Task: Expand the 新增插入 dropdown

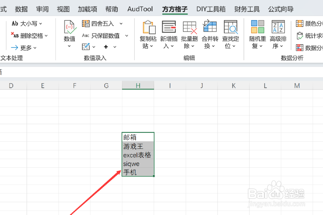Action: (x=172, y=46)
